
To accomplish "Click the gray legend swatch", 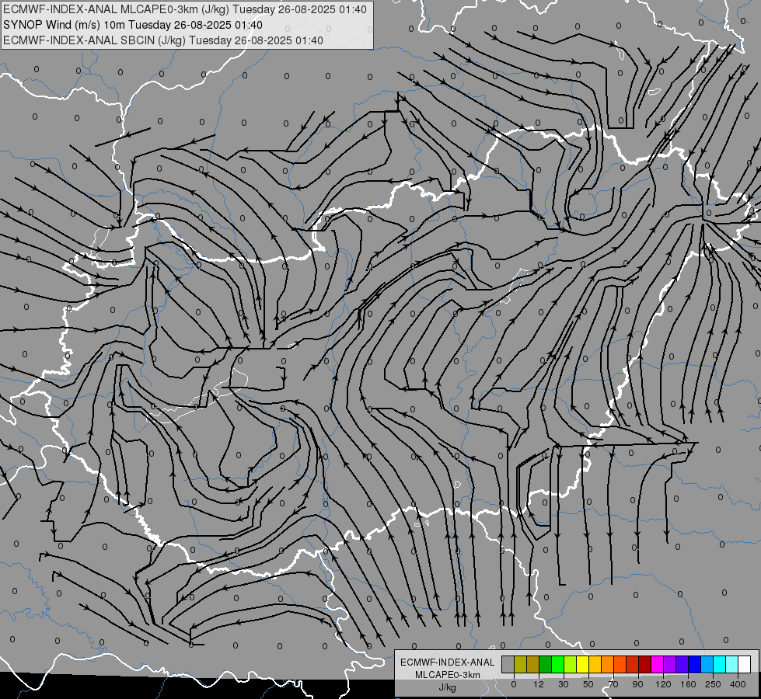I will tap(508, 665).
